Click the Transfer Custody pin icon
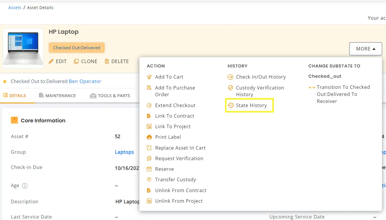This screenshot has height=220, width=386. click(149, 180)
